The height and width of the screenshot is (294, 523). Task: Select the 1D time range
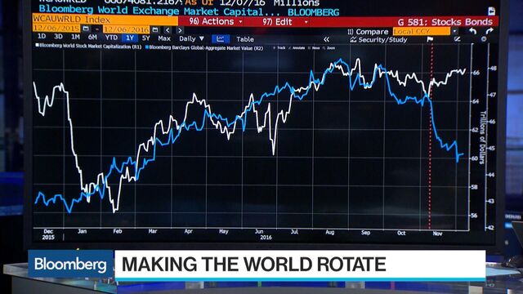click(x=42, y=36)
